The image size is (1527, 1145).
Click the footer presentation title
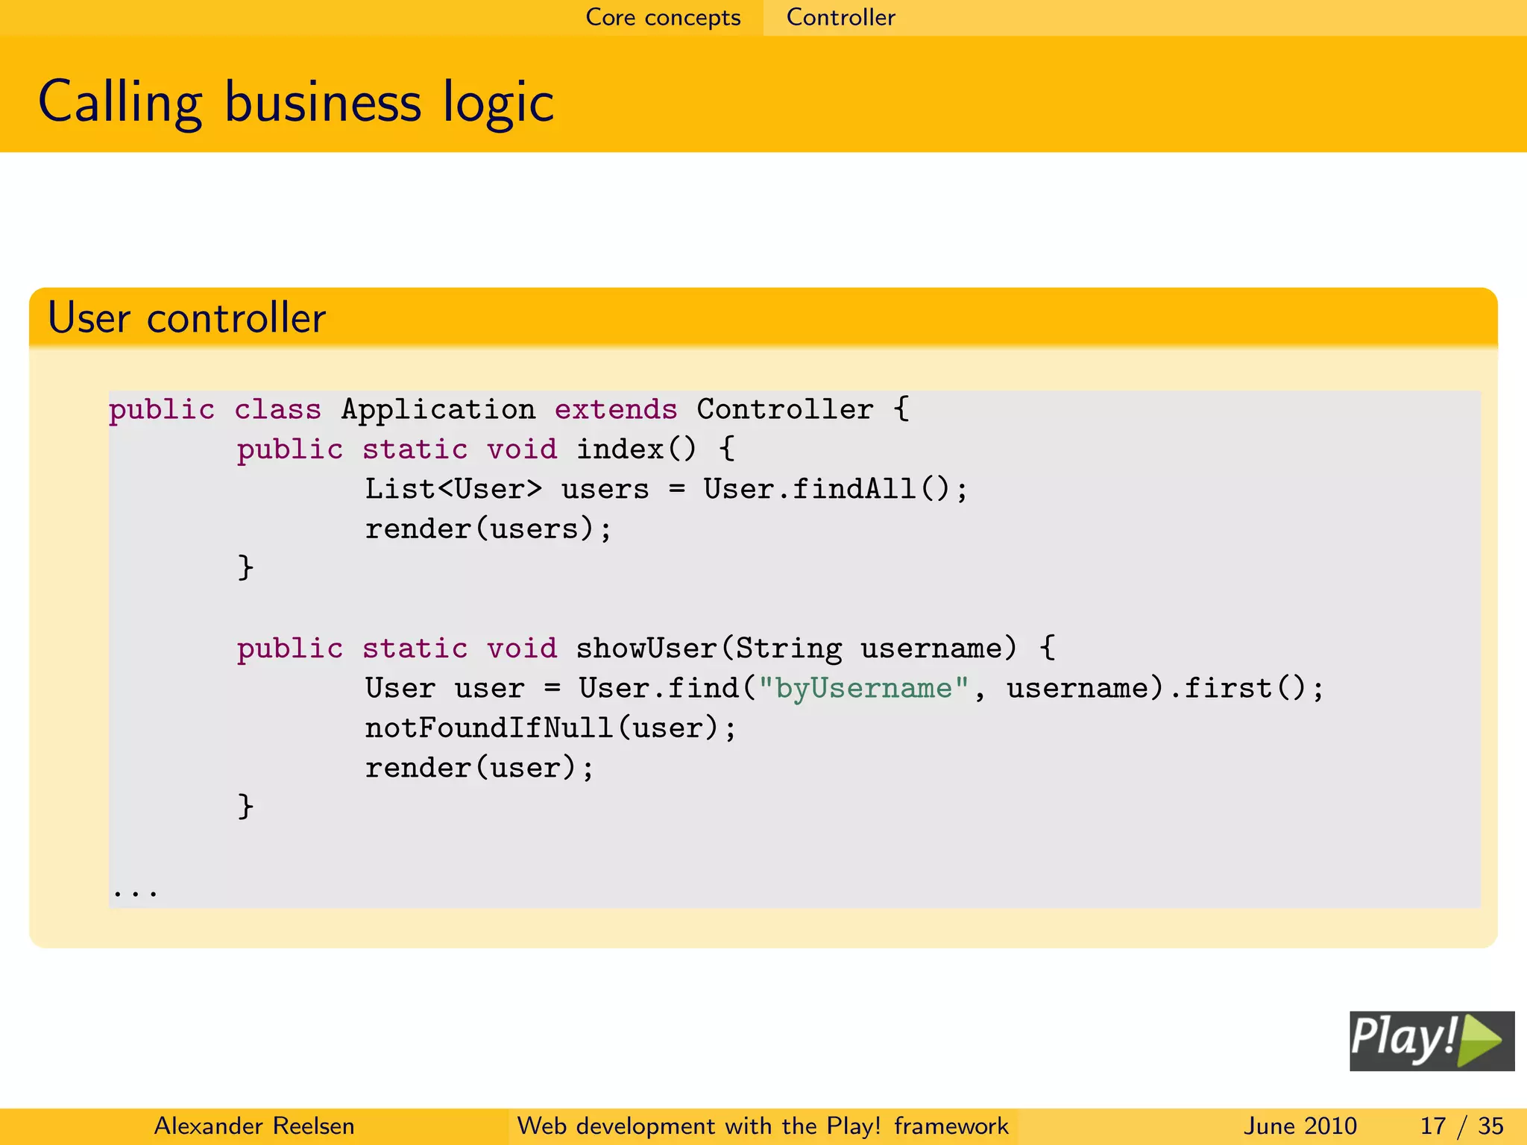tap(762, 1126)
